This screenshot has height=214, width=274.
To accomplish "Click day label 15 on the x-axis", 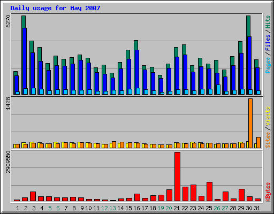I will click(128, 208).
